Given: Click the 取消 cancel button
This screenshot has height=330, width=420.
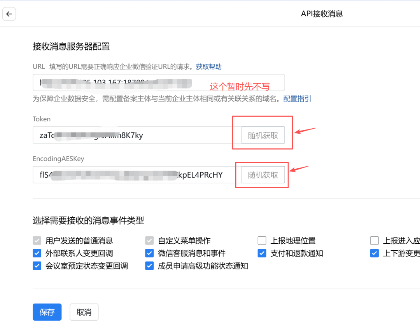Looking at the screenshot, I should [x=84, y=312].
